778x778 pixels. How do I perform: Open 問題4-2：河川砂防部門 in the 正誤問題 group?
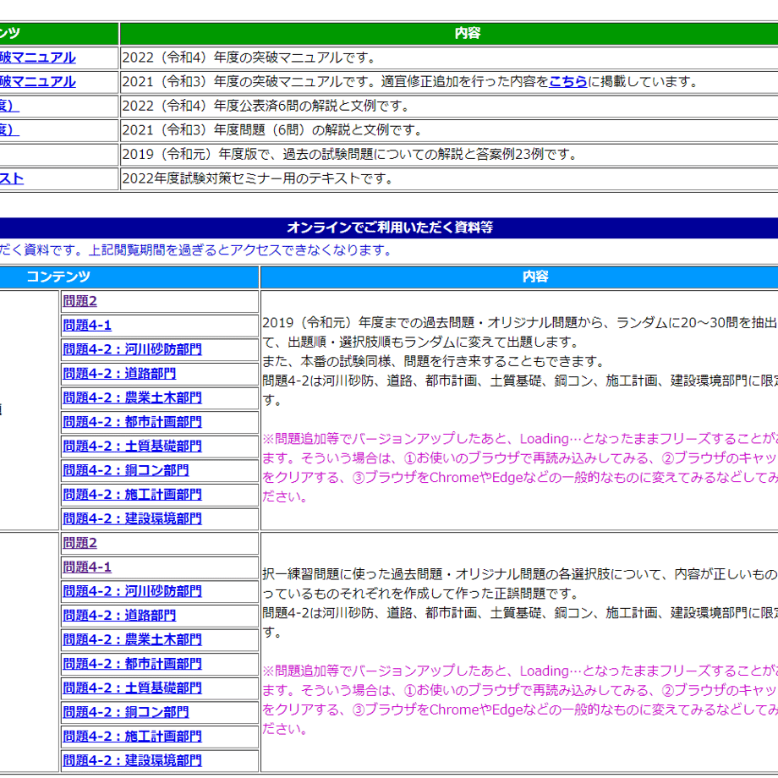[133, 591]
